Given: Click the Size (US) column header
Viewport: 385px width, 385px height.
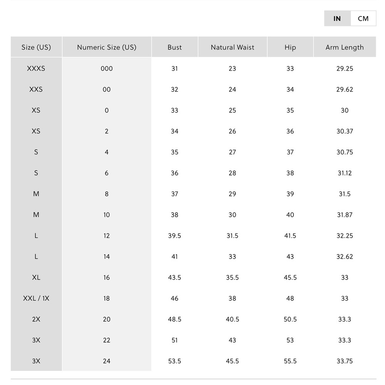Looking at the screenshot, I should [36, 47].
